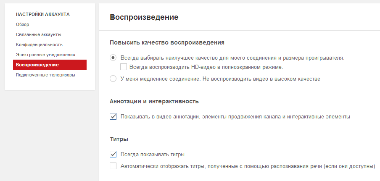Open the Обзор settings page
Image resolution: width=380 pixels, height=181 pixels.
22,24
